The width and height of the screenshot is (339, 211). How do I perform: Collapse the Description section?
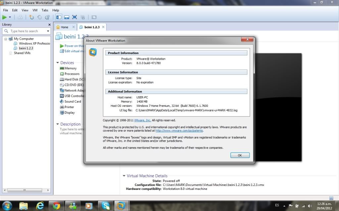point(58,124)
